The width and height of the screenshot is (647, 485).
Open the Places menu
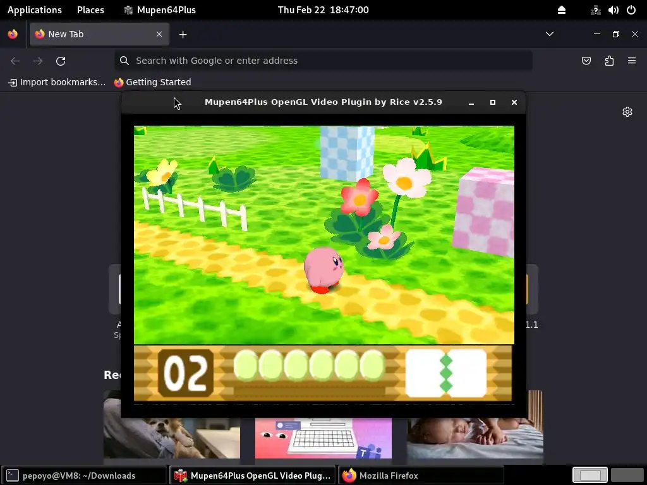point(90,10)
